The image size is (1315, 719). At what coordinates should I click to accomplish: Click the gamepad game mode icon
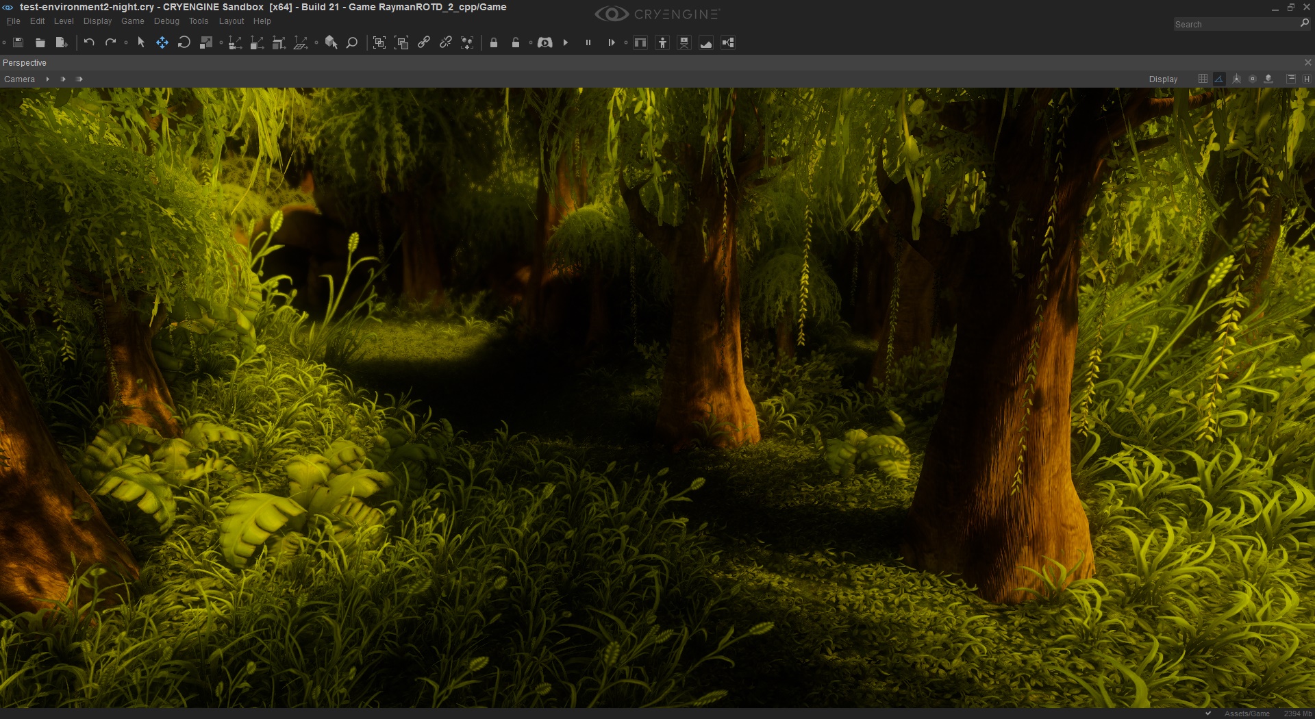point(545,42)
